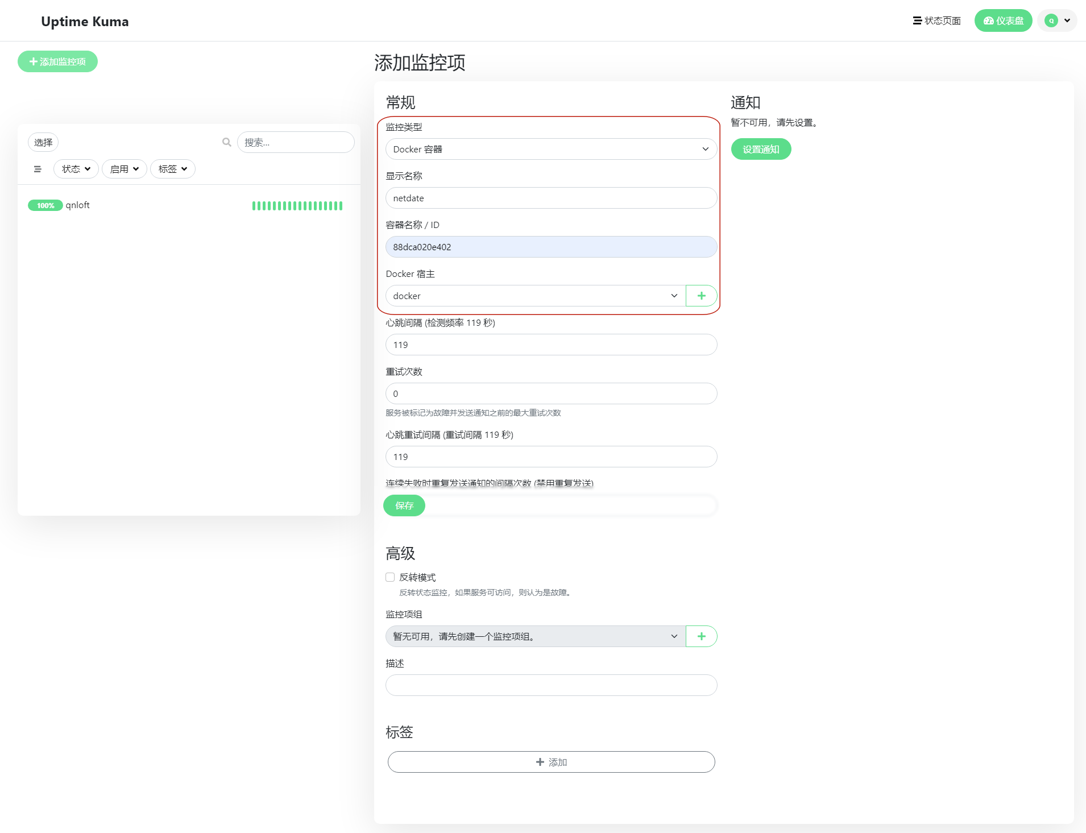The image size is (1086, 833).
Task: Click the 心跳重试间隔 input field
Action: [551, 457]
